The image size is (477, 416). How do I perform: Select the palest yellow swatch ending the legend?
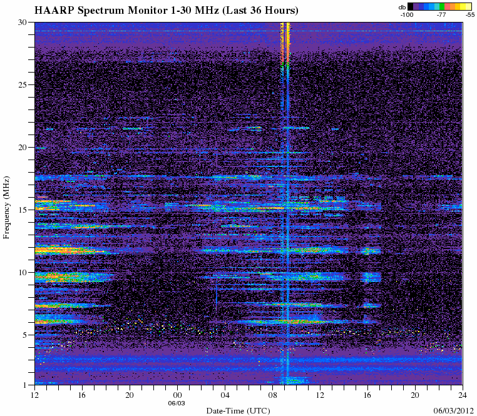click(x=468, y=6)
